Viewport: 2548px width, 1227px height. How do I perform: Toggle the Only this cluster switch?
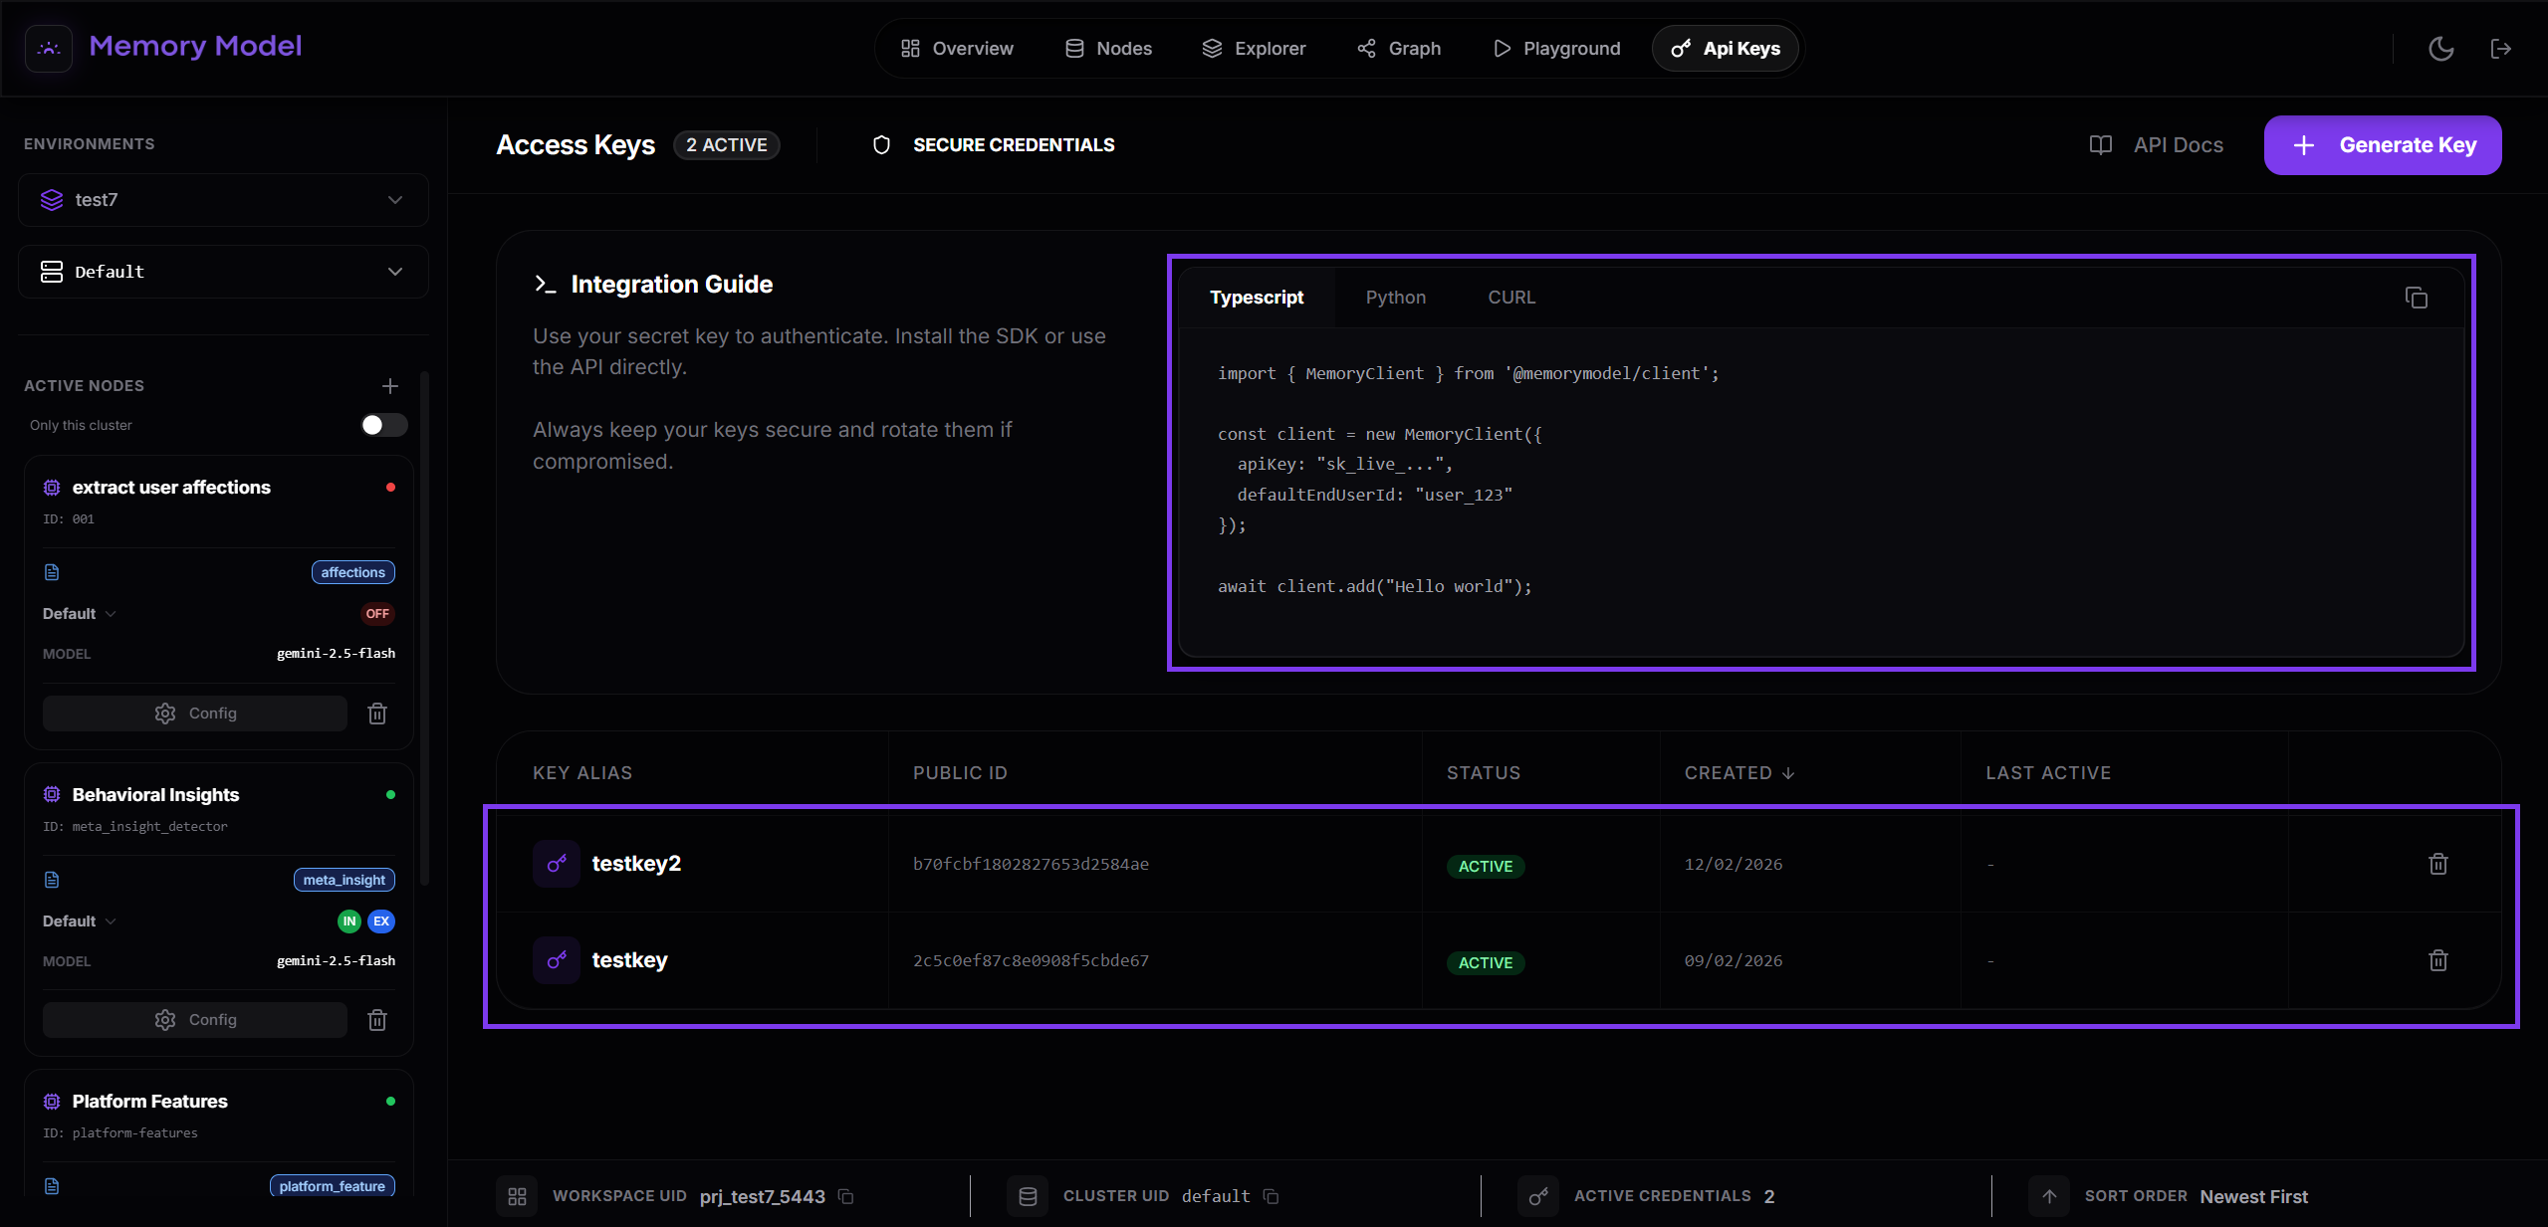pos(383,425)
